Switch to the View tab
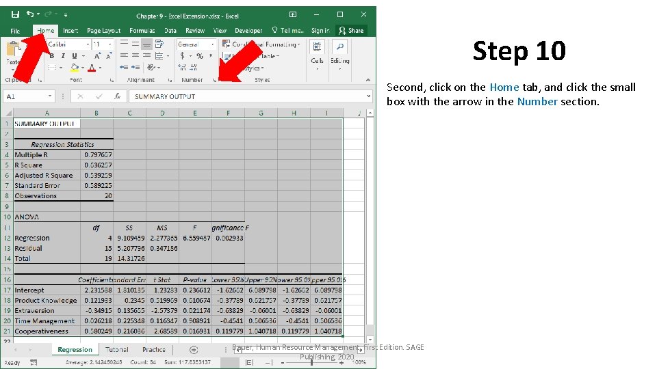This screenshot has height=369, width=657. coord(220,31)
